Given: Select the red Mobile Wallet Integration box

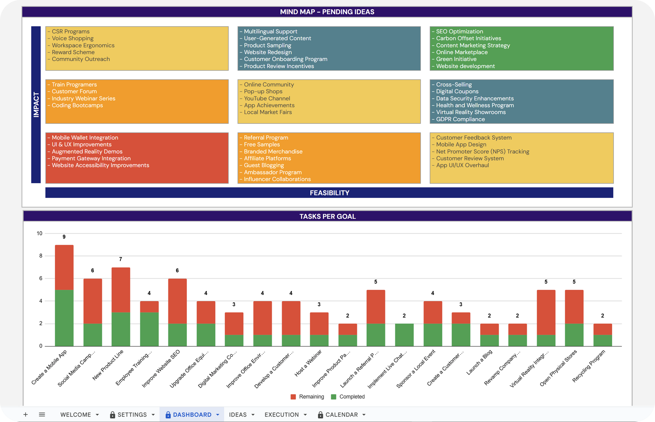Looking at the screenshot, I should point(137,158).
